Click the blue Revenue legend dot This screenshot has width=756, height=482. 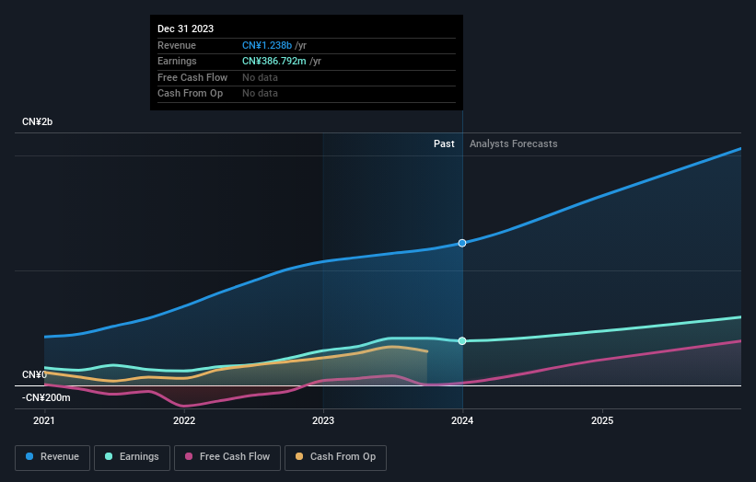[x=29, y=456]
